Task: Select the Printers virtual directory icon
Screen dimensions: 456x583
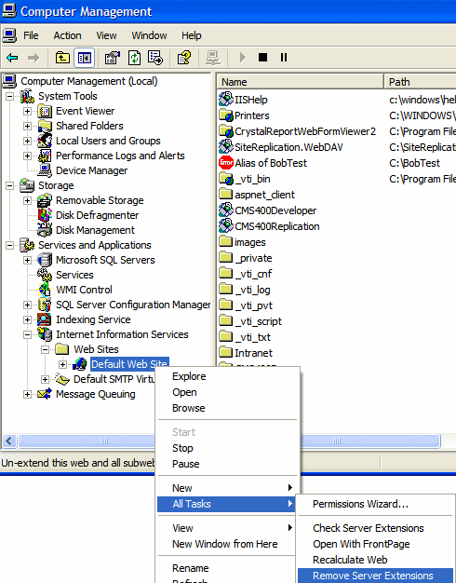Action: (226, 115)
